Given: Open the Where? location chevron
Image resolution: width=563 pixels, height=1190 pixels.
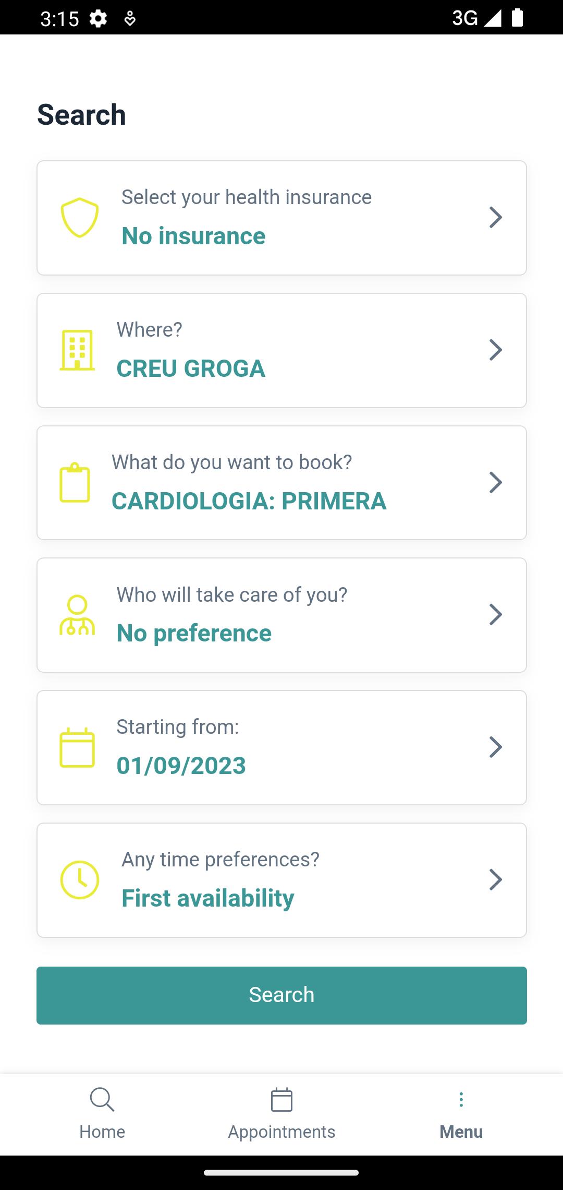Looking at the screenshot, I should pyautogui.click(x=496, y=350).
